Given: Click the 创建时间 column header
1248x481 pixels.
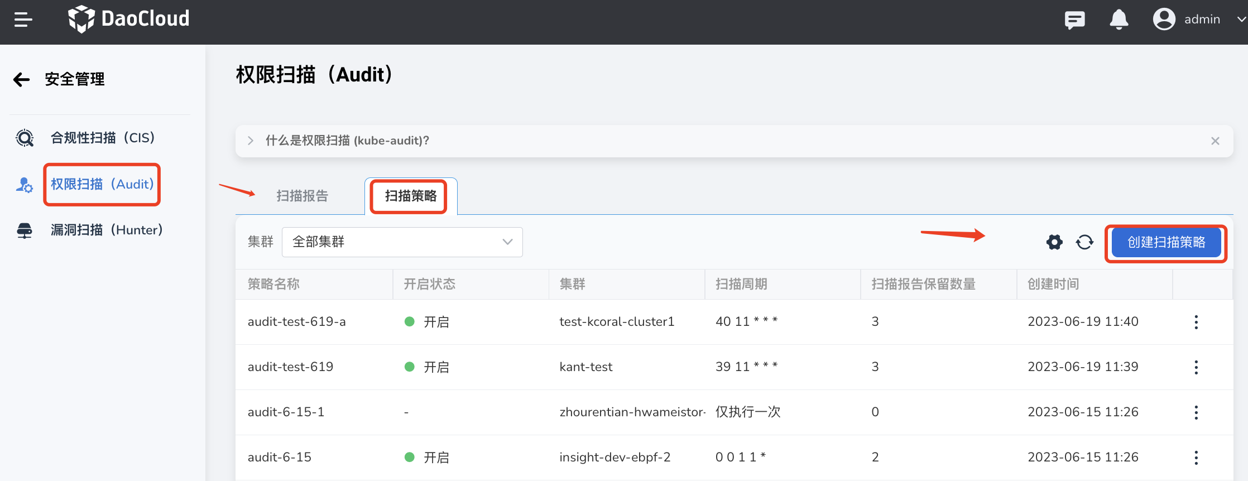Looking at the screenshot, I should [1053, 284].
